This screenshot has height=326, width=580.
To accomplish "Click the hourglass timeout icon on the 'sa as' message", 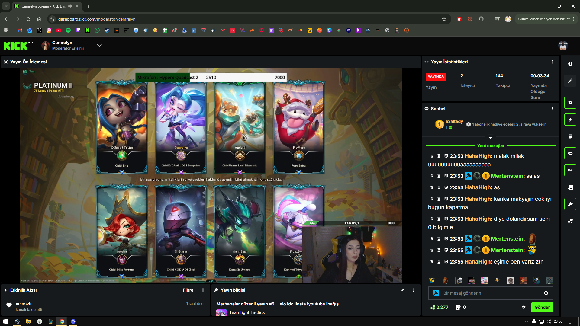I will pyautogui.click(x=439, y=176).
